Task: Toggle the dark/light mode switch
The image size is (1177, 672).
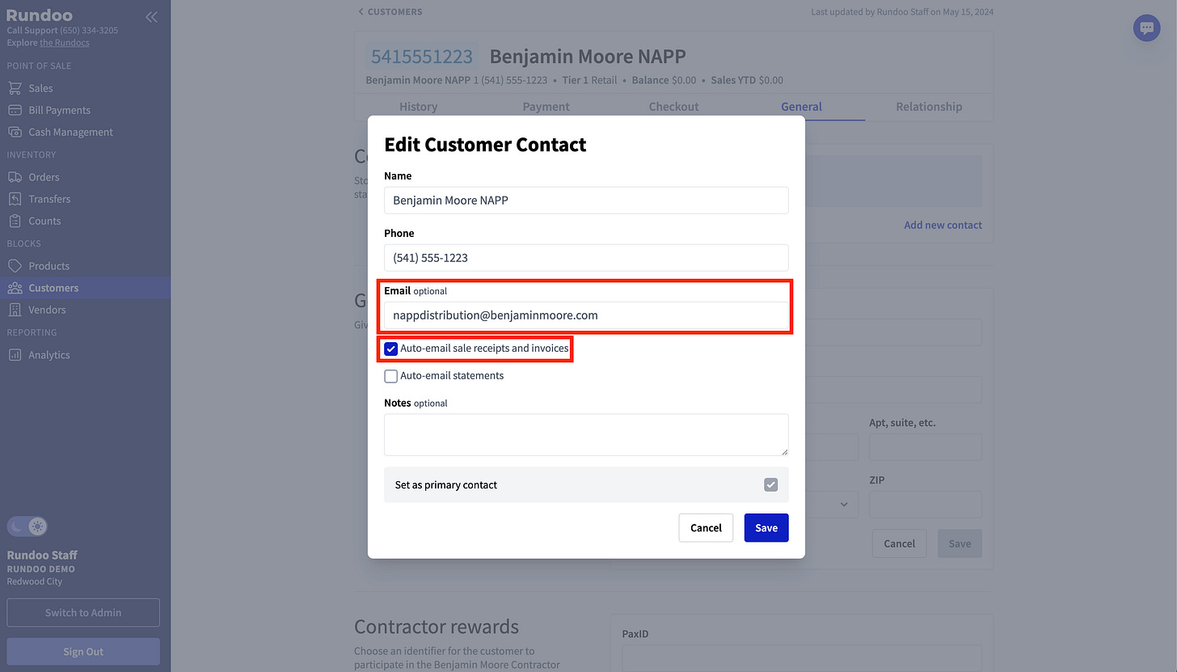Action: click(x=27, y=526)
